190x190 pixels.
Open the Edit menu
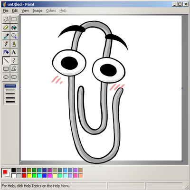(15, 11)
